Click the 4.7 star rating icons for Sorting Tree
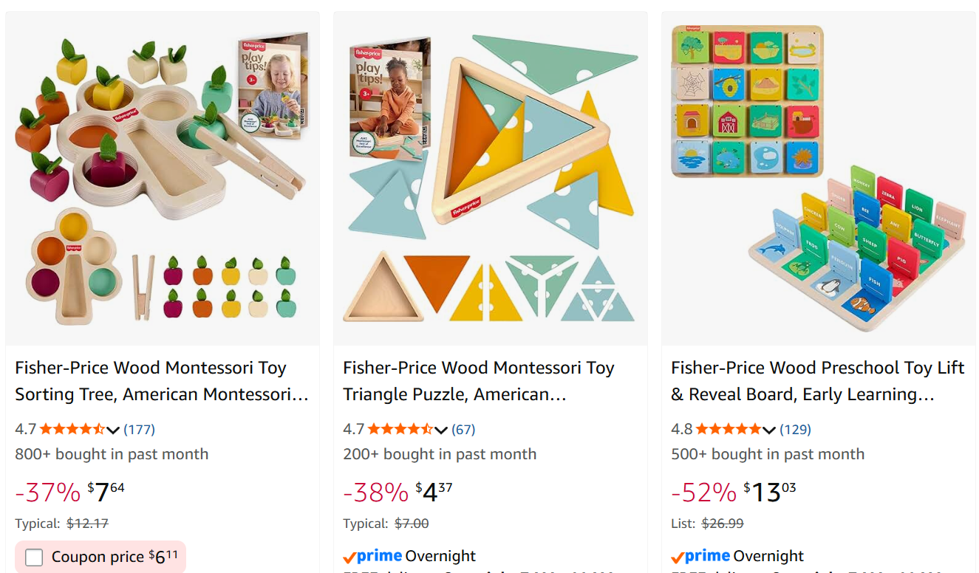The width and height of the screenshot is (979, 573). (x=72, y=429)
